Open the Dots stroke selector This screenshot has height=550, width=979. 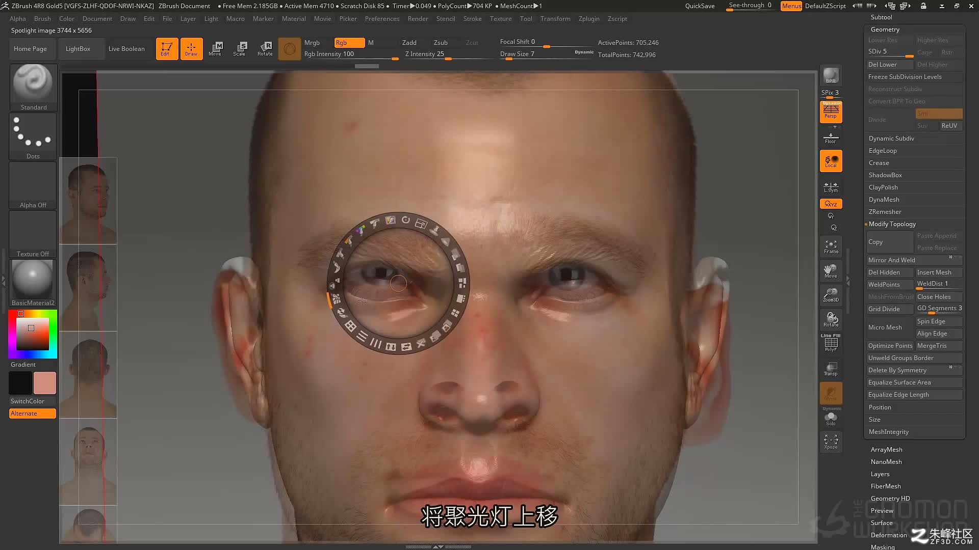point(33,136)
